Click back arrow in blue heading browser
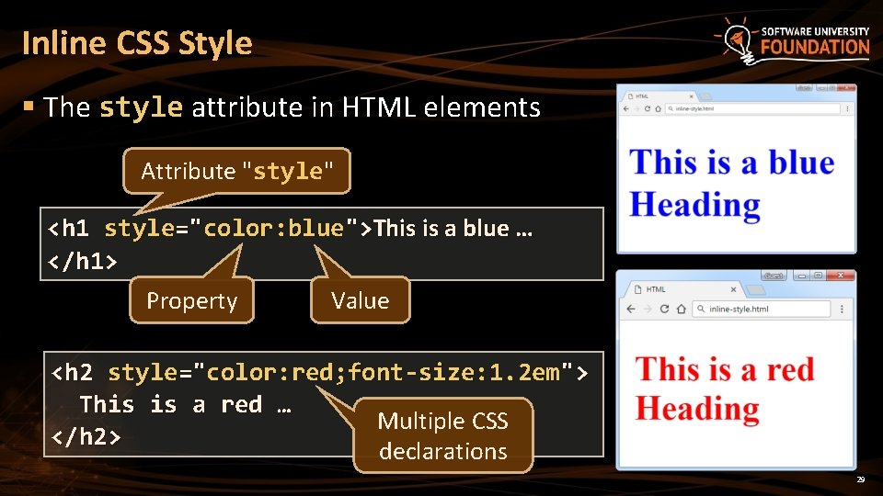Image resolution: width=883 pixels, height=496 pixels. point(626,108)
